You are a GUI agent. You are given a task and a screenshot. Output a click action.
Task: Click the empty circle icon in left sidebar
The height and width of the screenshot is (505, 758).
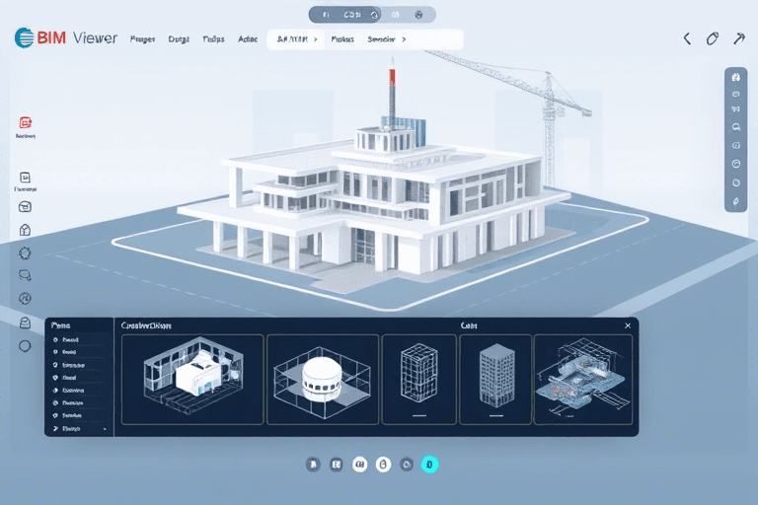(x=26, y=345)
